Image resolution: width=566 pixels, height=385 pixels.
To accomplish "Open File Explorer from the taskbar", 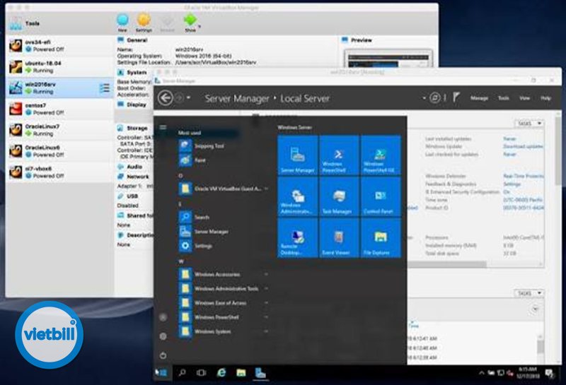I will [x=241, y=373].
